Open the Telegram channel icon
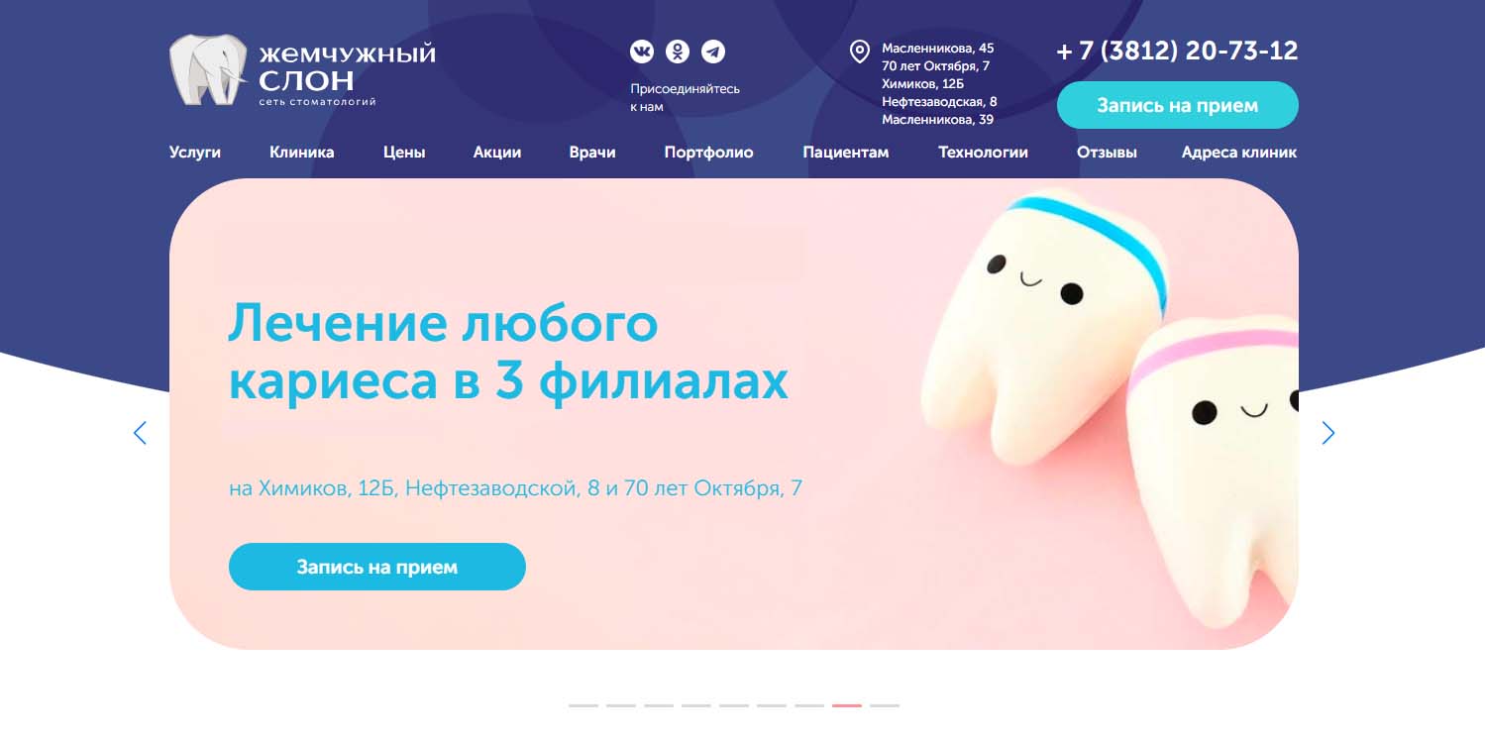Screen dimensions: 1485x742 (712, 52)
